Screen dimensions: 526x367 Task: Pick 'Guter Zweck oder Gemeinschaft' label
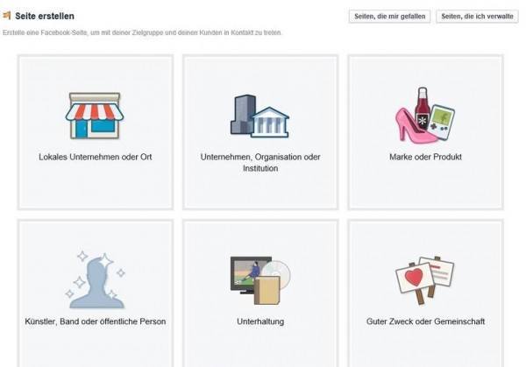pyautogui.click(x=425, y=321)
